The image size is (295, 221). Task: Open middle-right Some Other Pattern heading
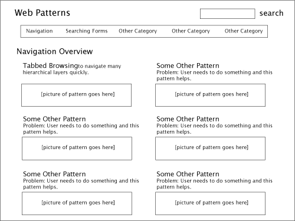[x=188, y=119]
